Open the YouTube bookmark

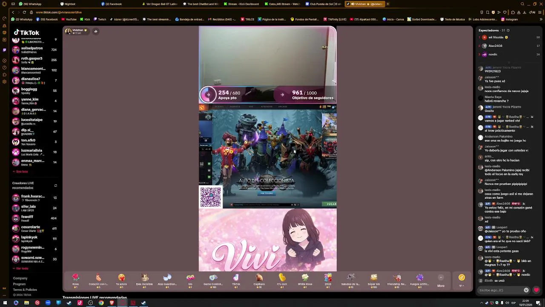[x=69, y=19]
